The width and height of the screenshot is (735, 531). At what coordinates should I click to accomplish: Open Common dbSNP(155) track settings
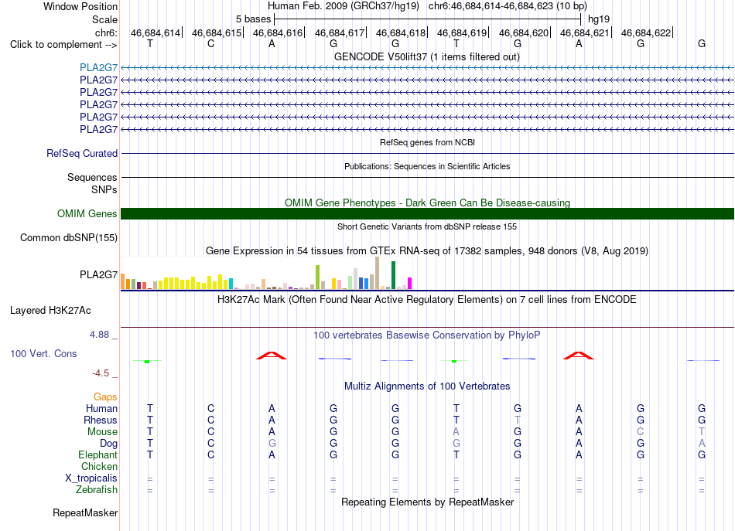(x=69, y=237)
